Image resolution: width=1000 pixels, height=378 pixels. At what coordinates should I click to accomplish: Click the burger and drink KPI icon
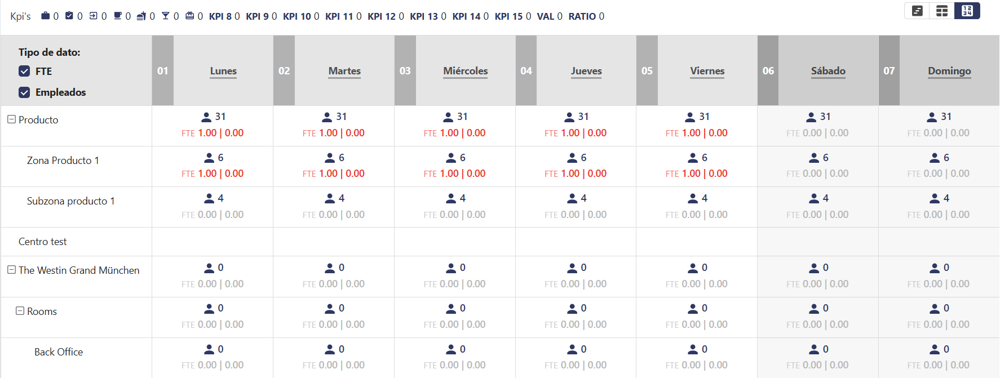[141, 16]
